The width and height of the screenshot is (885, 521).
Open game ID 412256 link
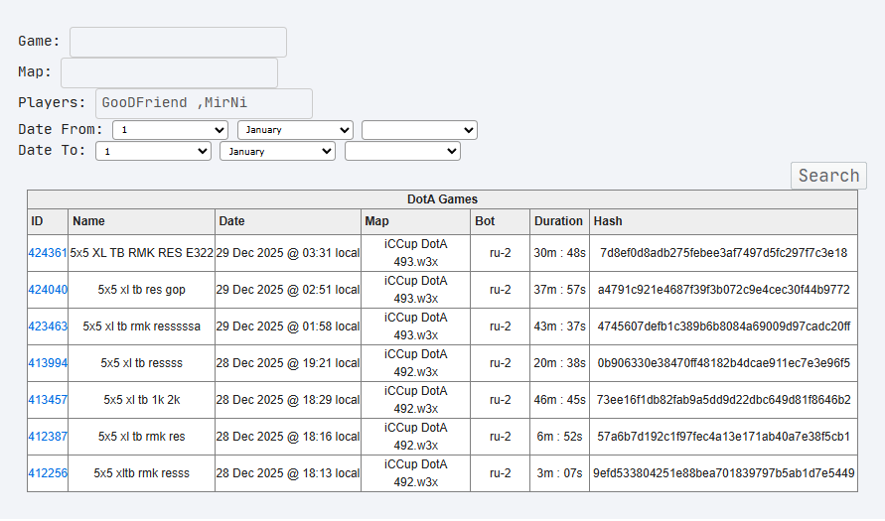(48, 473)
